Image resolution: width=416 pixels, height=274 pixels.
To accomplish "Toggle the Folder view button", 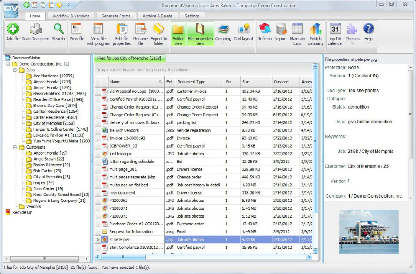I will (x=178, y=34).
